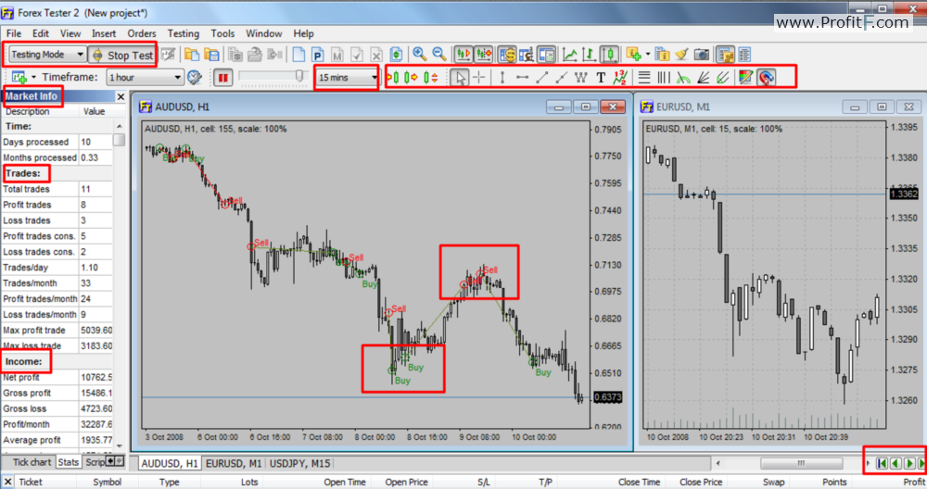Select the ray line drawing tool
927x489 pixels.
click(562, 78)
